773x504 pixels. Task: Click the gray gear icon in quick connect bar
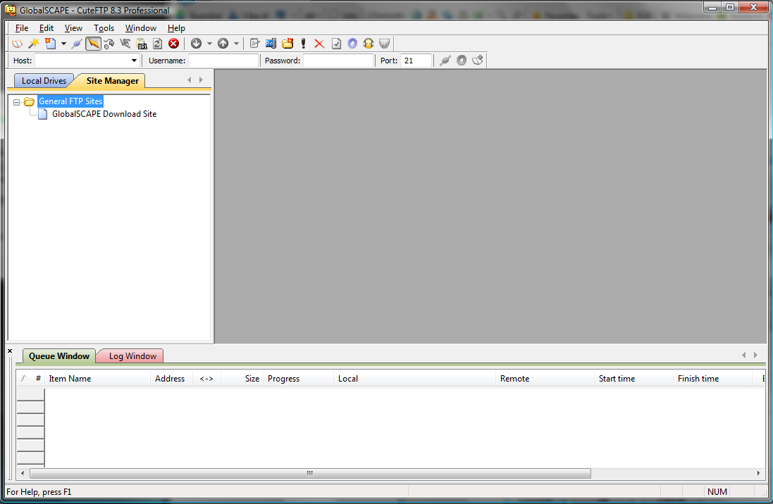462,61
